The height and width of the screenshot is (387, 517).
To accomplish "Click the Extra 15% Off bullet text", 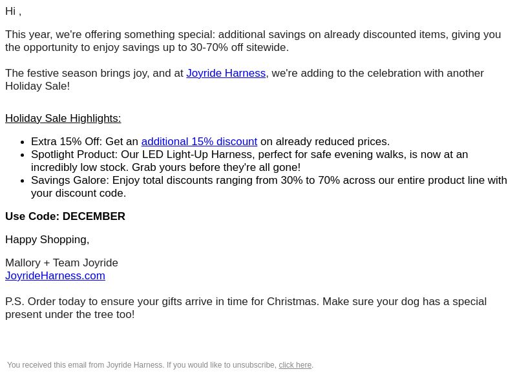I will click(x=211, y=141).
